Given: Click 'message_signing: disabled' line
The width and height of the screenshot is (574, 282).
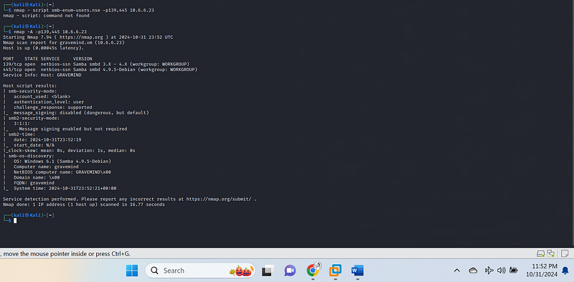Looking at the screenshot, I should click(81, 113).
